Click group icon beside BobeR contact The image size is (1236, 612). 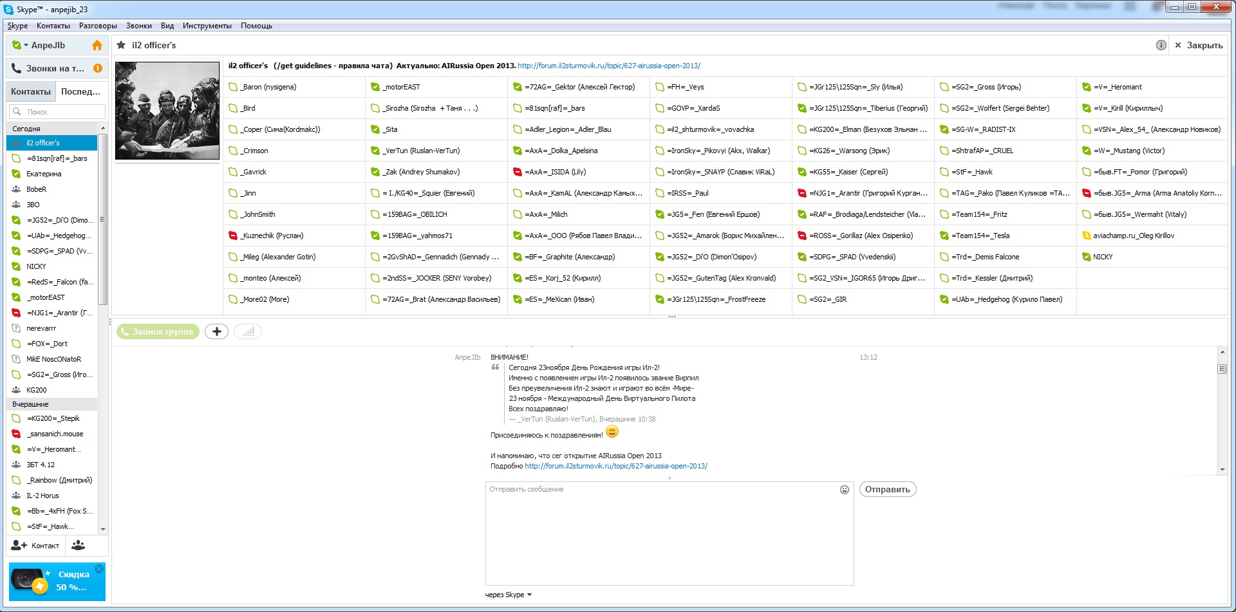tap(16, 189)
